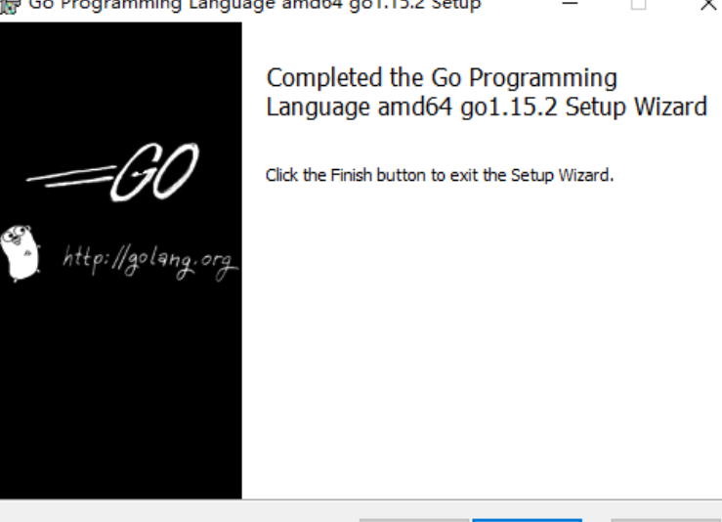
Task: Minimize the Go Setup window
Action: coord(570,5)
